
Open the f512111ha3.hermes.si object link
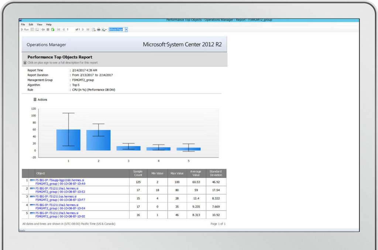(57, 213)
